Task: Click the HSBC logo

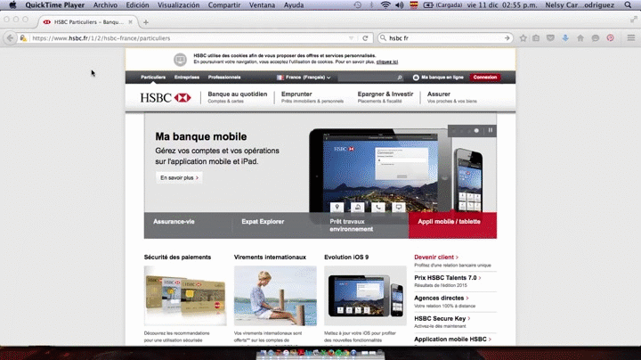Action: click(166, 97)
